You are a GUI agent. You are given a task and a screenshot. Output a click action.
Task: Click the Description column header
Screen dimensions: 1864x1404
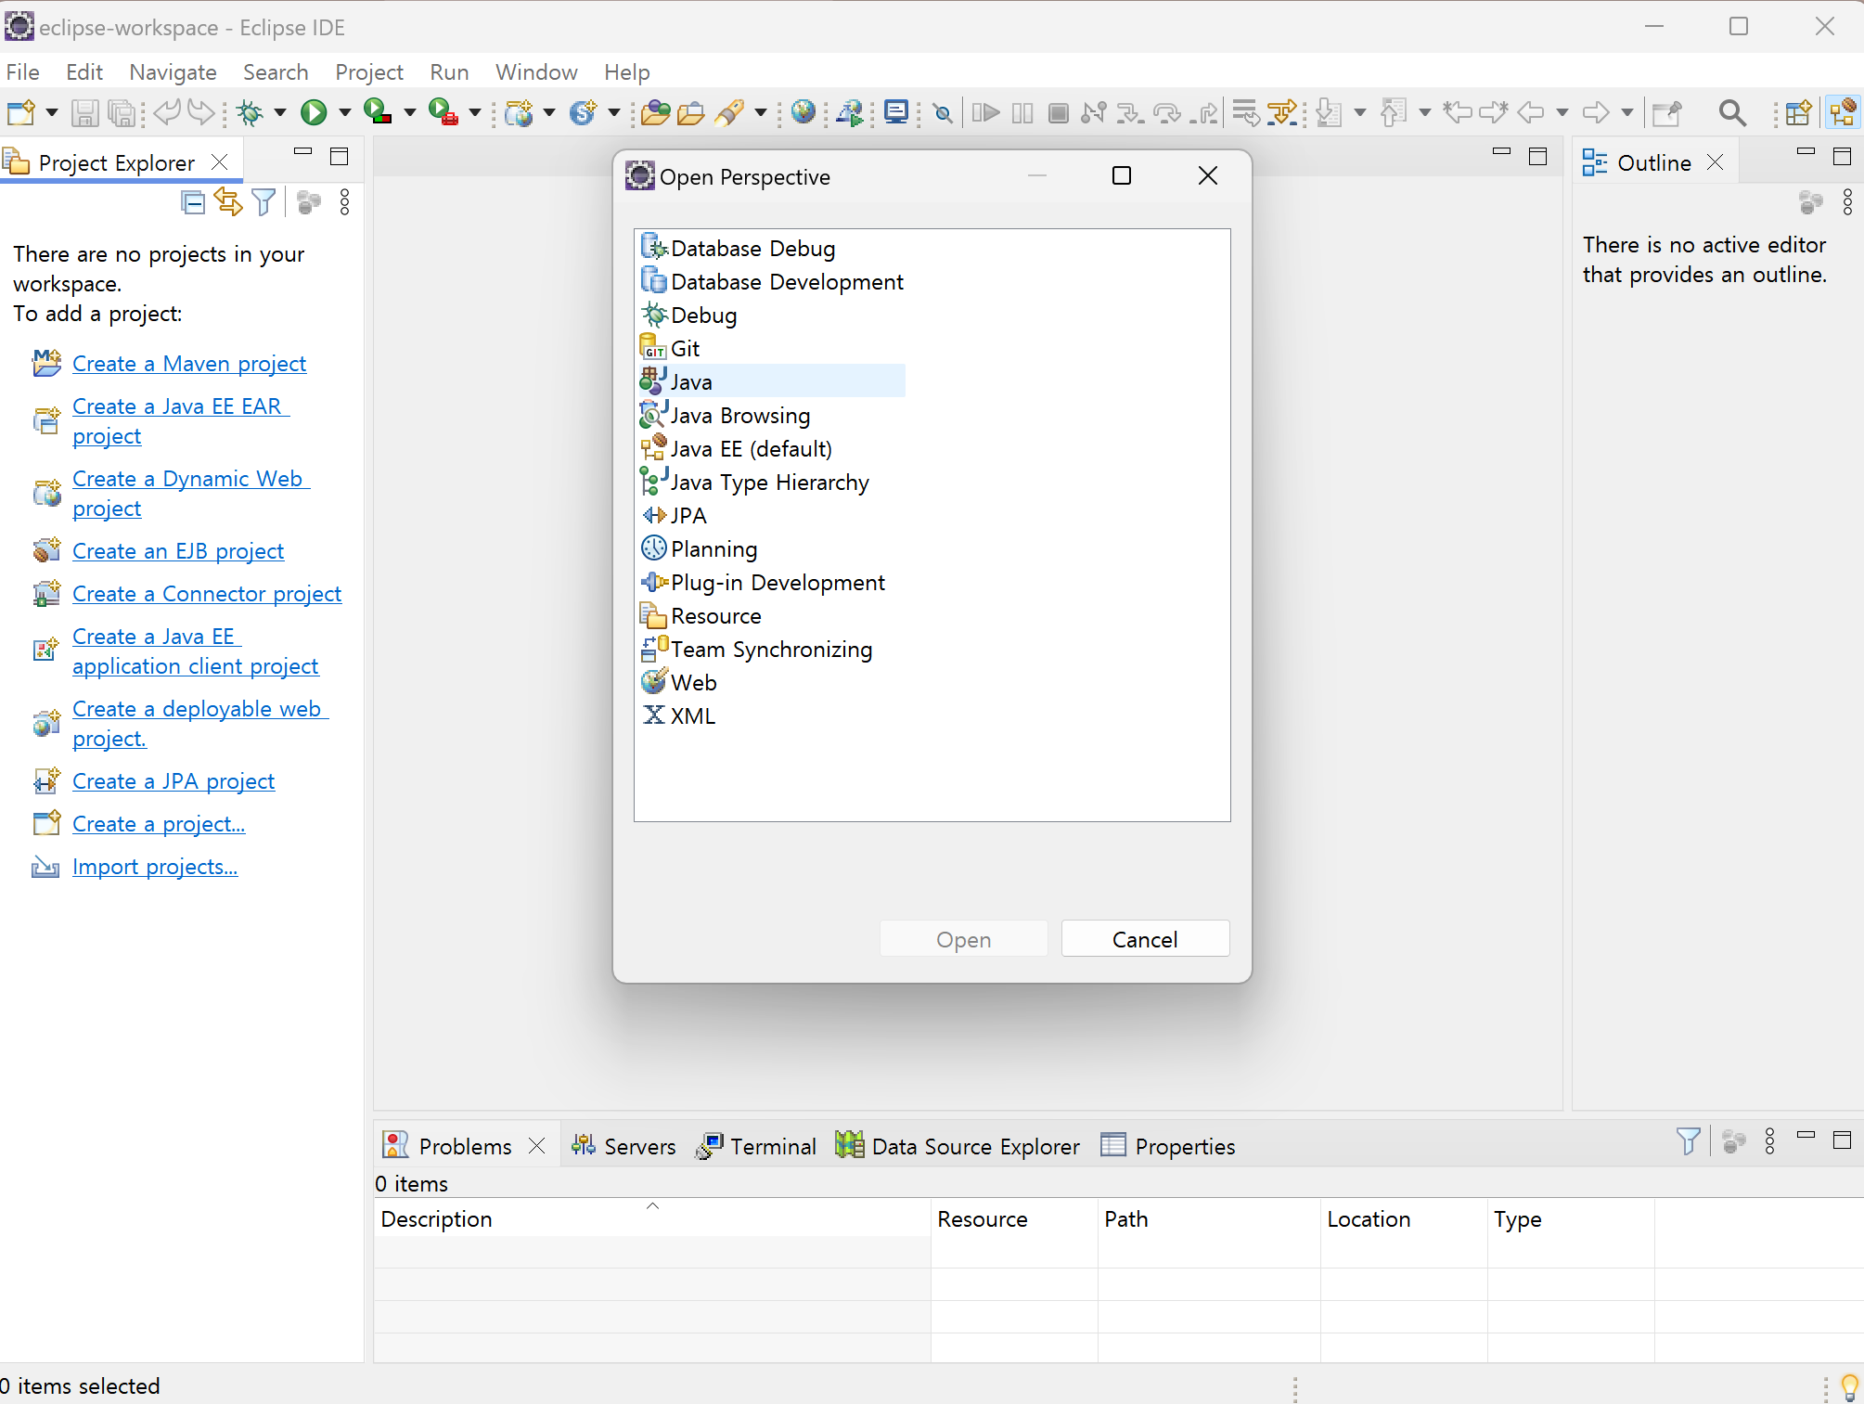point(436,1218)
